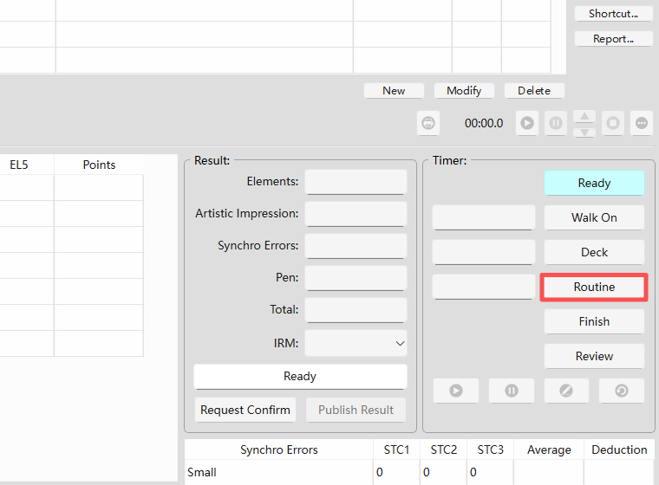Image resolution: width=659 pixels, height=485 pixels.
Task: Expand the IRM dropdown
Action: point(356,343)
